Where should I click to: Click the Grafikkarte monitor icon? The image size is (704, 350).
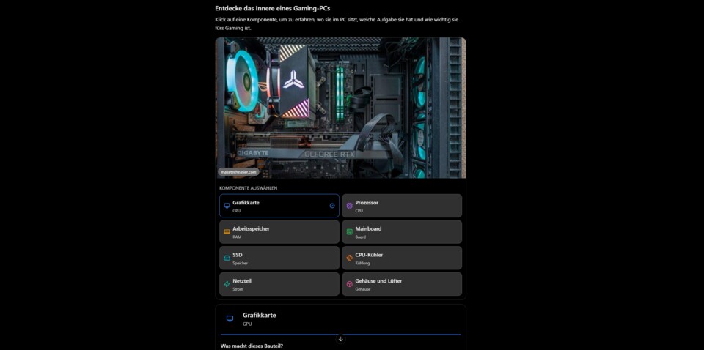coord(227,206)
